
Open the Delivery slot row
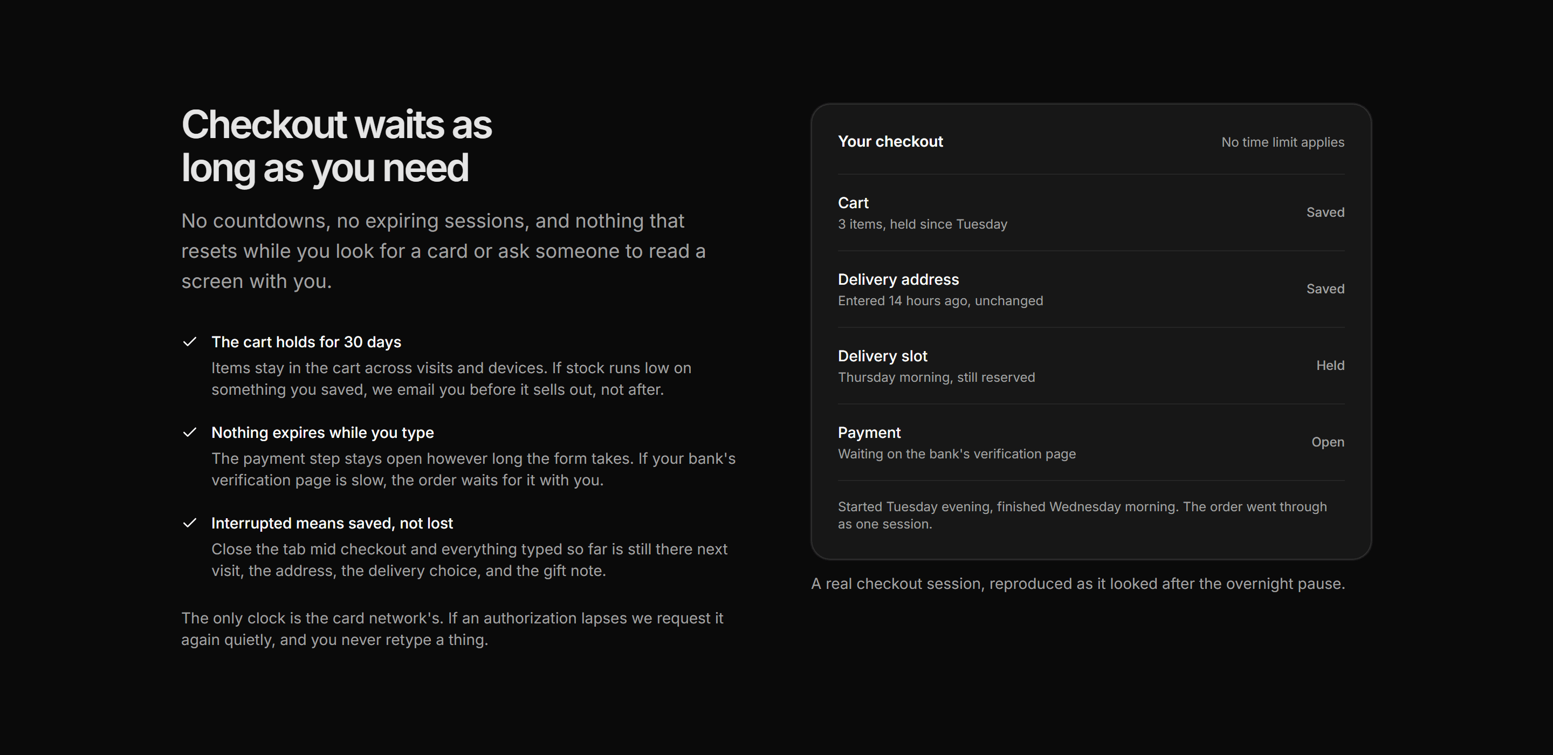pyautogui.click(x=1090, y=366)
